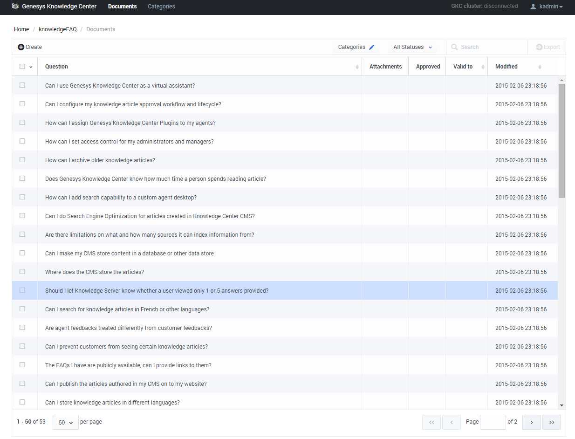Click the Create plus icon
Image resolution: width=575 pixels, height=439 pixels.
click(x=21, y=47)
